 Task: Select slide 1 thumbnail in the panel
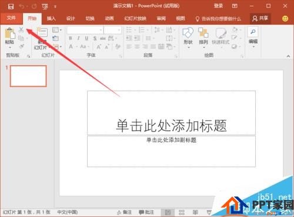pyautogui.click(x=28, y=76)
